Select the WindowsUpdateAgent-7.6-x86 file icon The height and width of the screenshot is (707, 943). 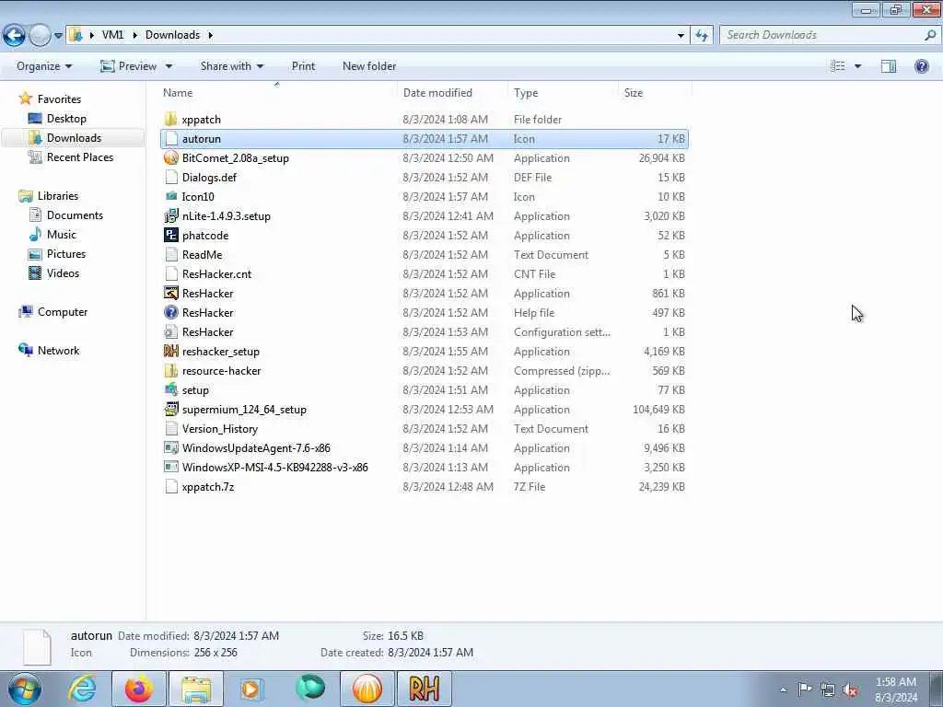(x=170, y=448)
